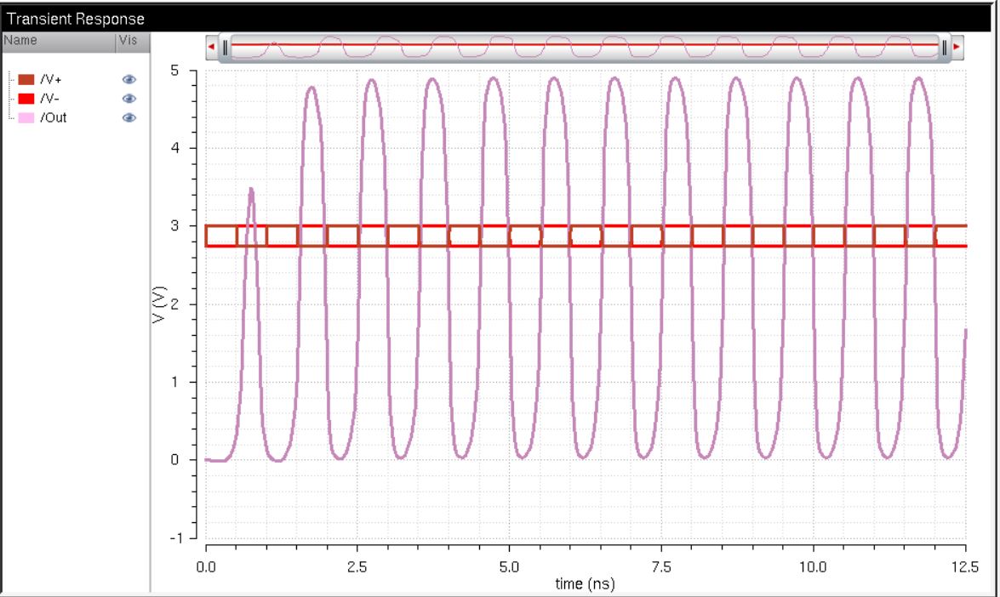Click the -1 tick label on voltage axis

click(174, 537)
